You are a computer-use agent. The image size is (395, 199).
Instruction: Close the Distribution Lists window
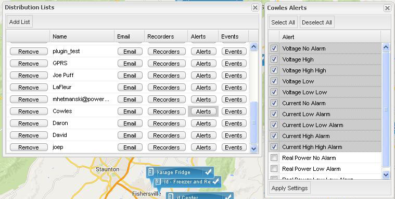pyautogui.click(x=255, y=8)
